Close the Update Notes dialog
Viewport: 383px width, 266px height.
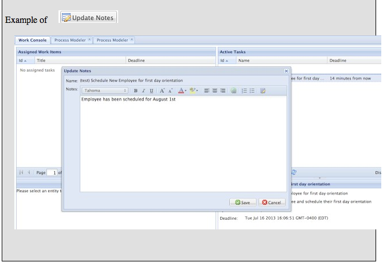pos(286,71)
